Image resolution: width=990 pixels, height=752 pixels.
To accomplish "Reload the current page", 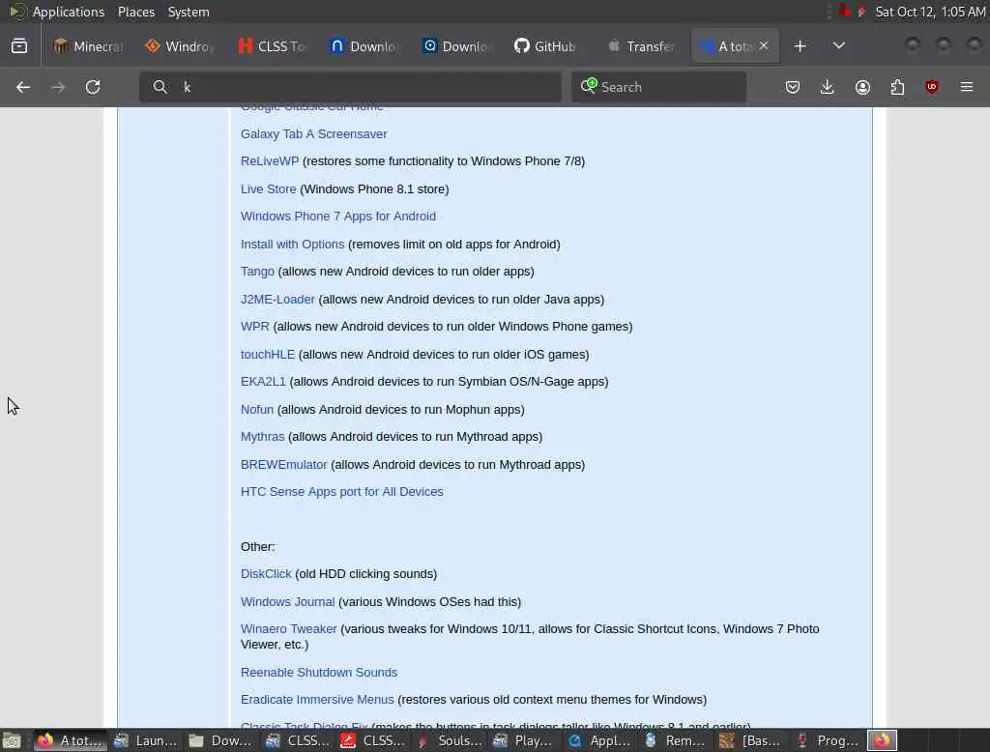I will pyautogui.click(x=93, y=87).
